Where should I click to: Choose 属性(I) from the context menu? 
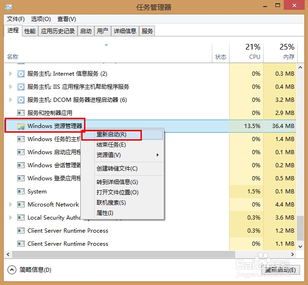[122, 213]
